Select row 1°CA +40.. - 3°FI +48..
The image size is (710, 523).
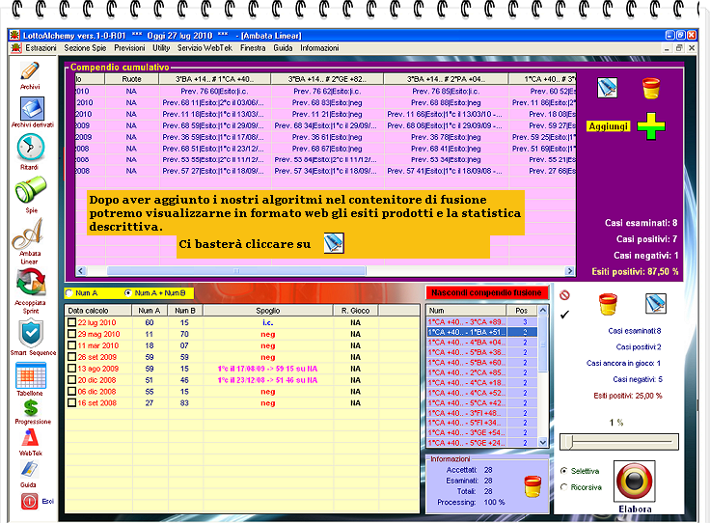pos(481,413)
